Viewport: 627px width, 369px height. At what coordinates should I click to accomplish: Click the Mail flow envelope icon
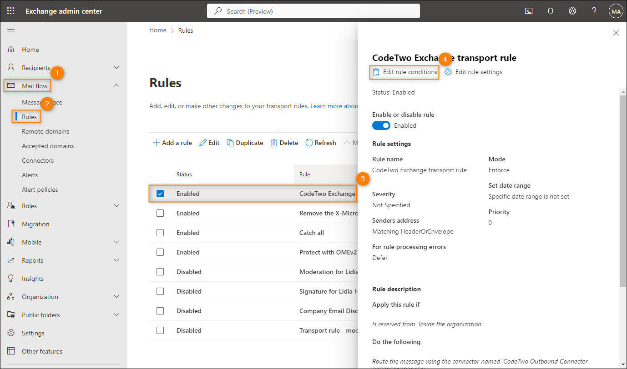[x=11, y=86]
